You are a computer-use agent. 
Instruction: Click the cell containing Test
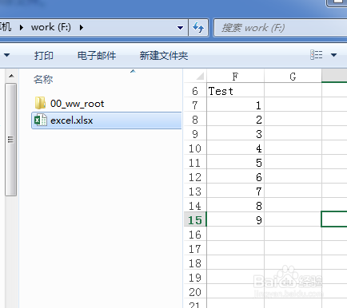point(235,91)
